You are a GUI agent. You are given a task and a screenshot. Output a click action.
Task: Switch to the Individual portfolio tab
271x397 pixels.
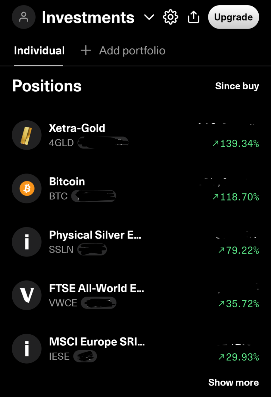(x=39, y=50)
